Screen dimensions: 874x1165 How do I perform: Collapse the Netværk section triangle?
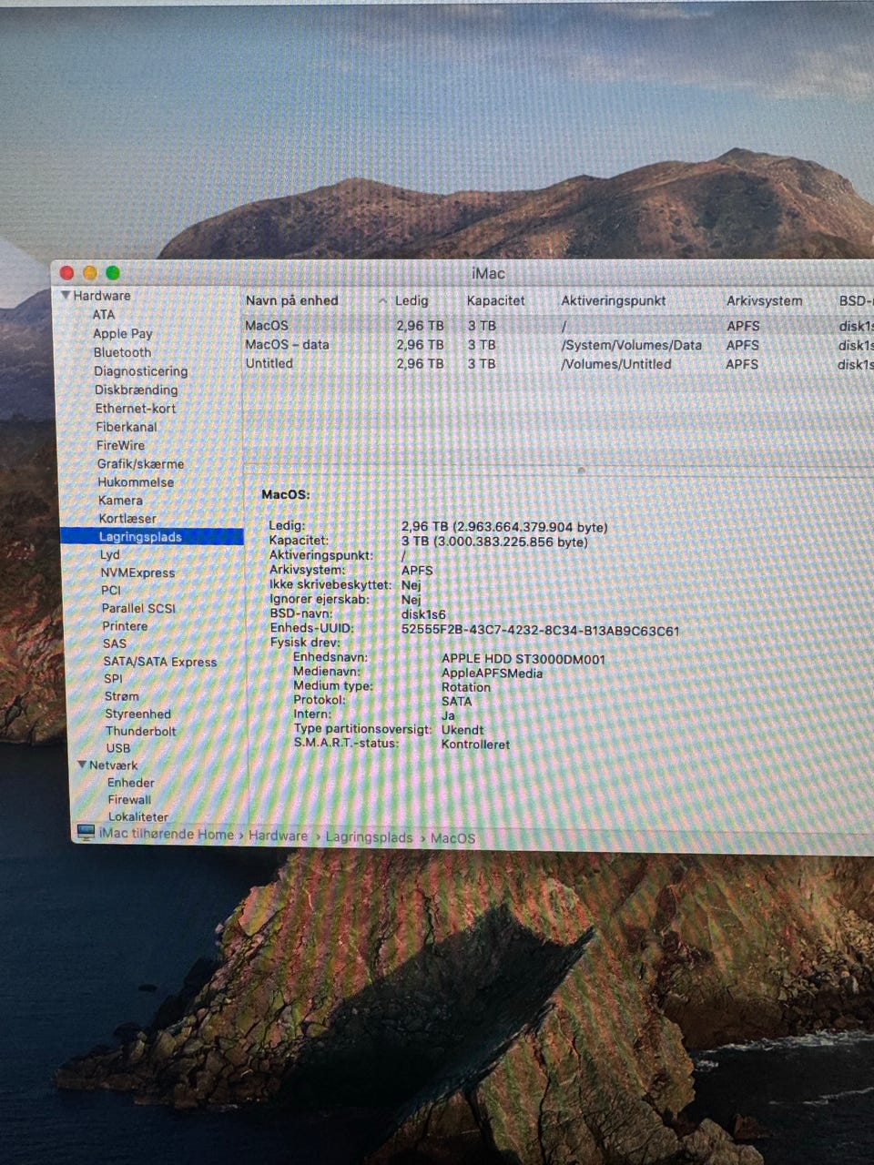coord(82,765)
